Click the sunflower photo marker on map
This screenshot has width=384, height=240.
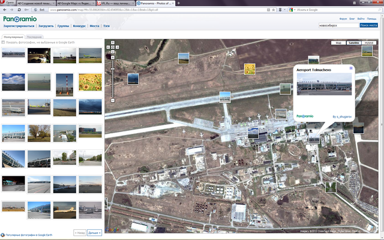[x=249, y=70]
